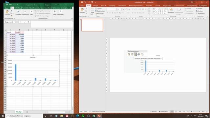Choose third paste option: Zieldesign verwenden, Daten verknüpfen

[x=136, y=54]
